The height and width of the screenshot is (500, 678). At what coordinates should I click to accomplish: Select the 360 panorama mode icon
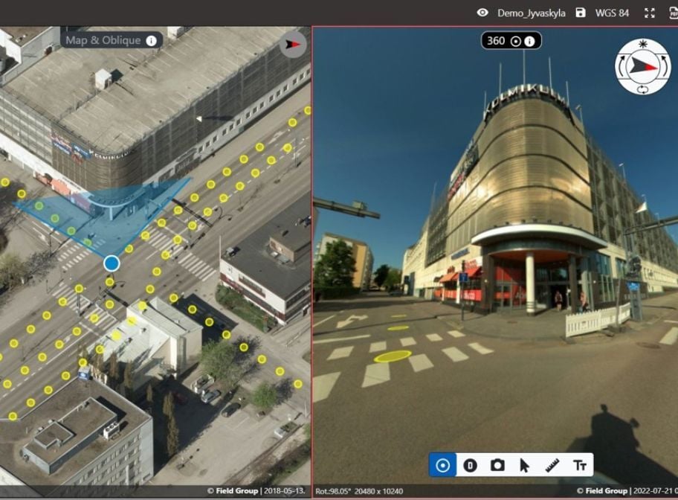(444, 465)
